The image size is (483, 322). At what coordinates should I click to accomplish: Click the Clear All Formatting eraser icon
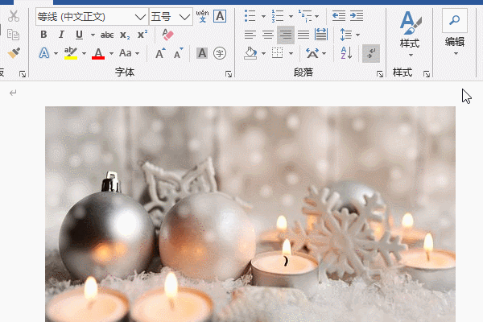coord(168,35)
